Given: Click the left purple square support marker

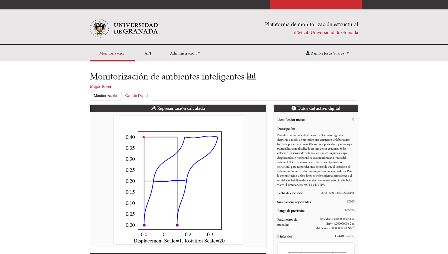Looking at the screenshot, I should [144, 225].
